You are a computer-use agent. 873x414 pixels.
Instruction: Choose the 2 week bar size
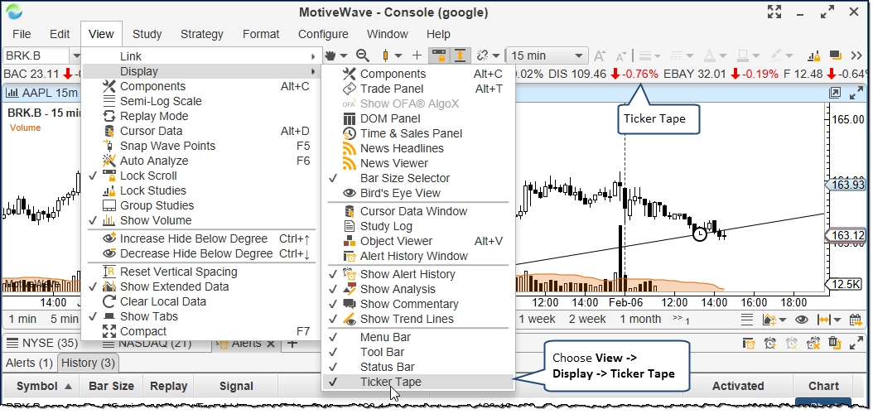click(x=587, y=319)
